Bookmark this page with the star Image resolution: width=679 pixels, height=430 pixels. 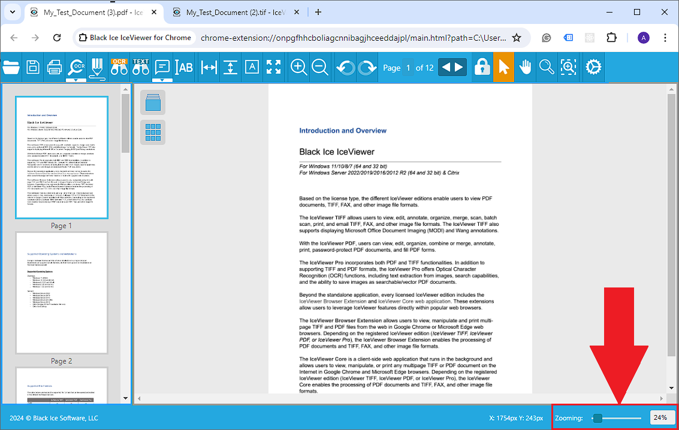pos(517,38)
